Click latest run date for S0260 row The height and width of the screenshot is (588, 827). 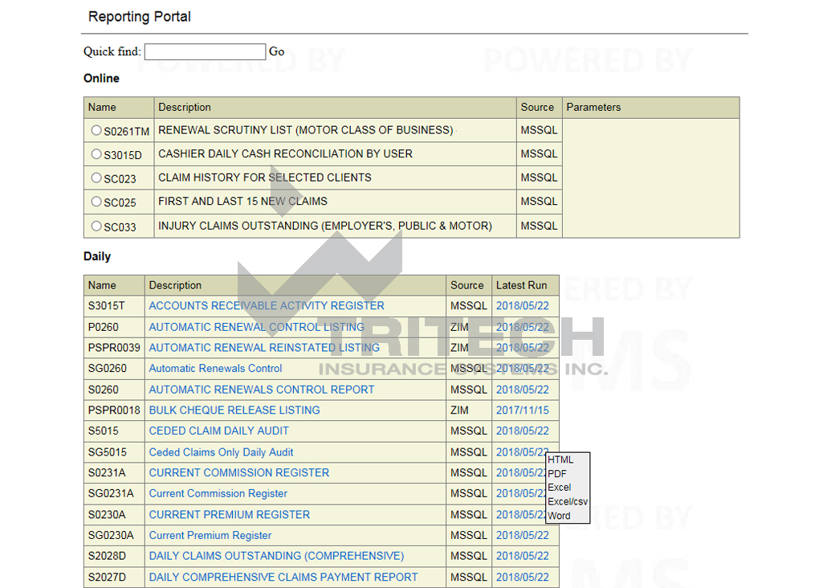pos(522,390)
